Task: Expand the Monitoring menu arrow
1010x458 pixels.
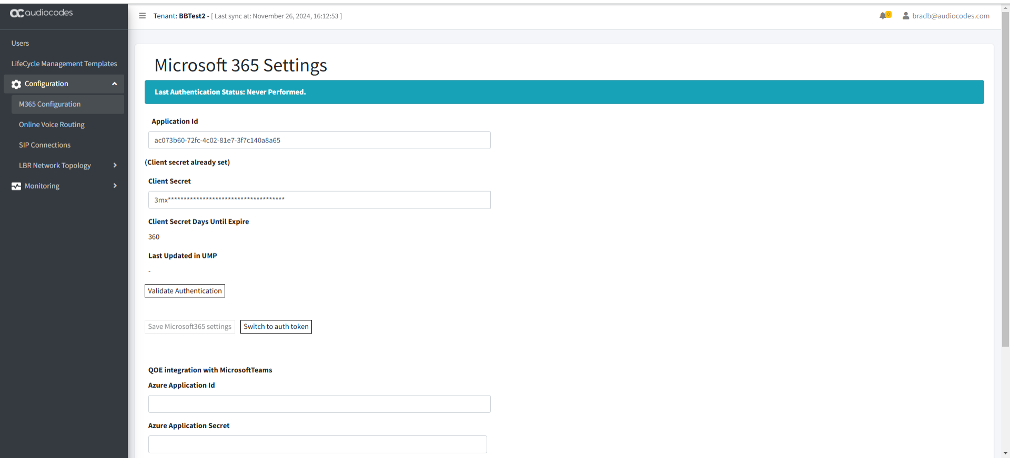Action: tap(115, 186)
